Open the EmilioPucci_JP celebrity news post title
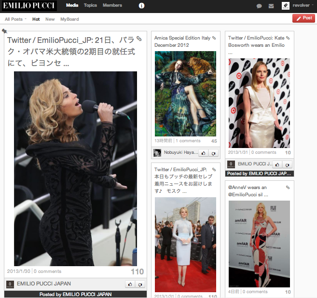The width and height of the screenshot is (317, 298). 183,180
